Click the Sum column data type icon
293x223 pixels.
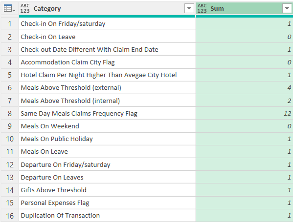tap(202, 8)
